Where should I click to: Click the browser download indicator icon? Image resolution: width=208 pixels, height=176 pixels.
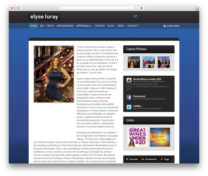coord(141,8)
